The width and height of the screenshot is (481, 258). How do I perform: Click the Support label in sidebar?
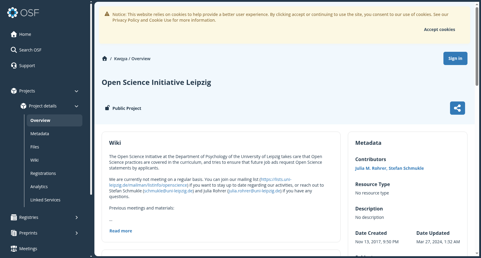pyautogui.click(x=27, y=66)
